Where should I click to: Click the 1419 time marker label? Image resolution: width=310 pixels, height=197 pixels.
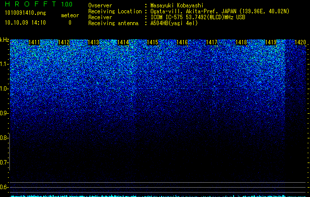[x=271, y=42]
